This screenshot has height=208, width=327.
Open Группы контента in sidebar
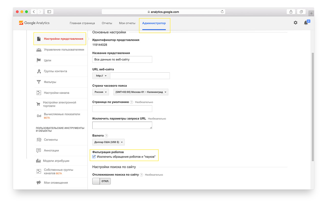pos(55,71)
